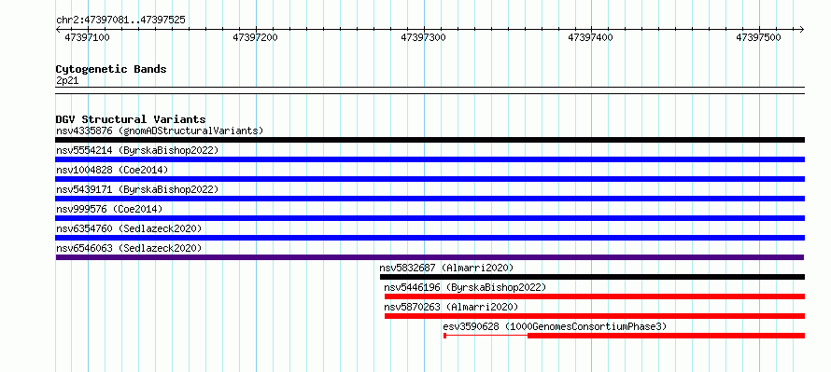Image resolution: width=831 pixels, height=372 pixels.
Task: Click ruler position 47397400
Action: (x=590, y=37)
